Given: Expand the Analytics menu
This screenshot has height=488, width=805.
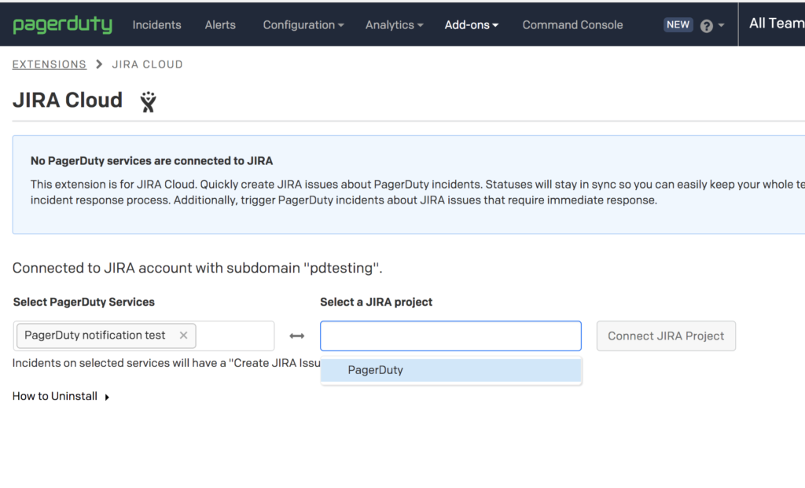Looking at the screenshot, I should click(395, 24).
